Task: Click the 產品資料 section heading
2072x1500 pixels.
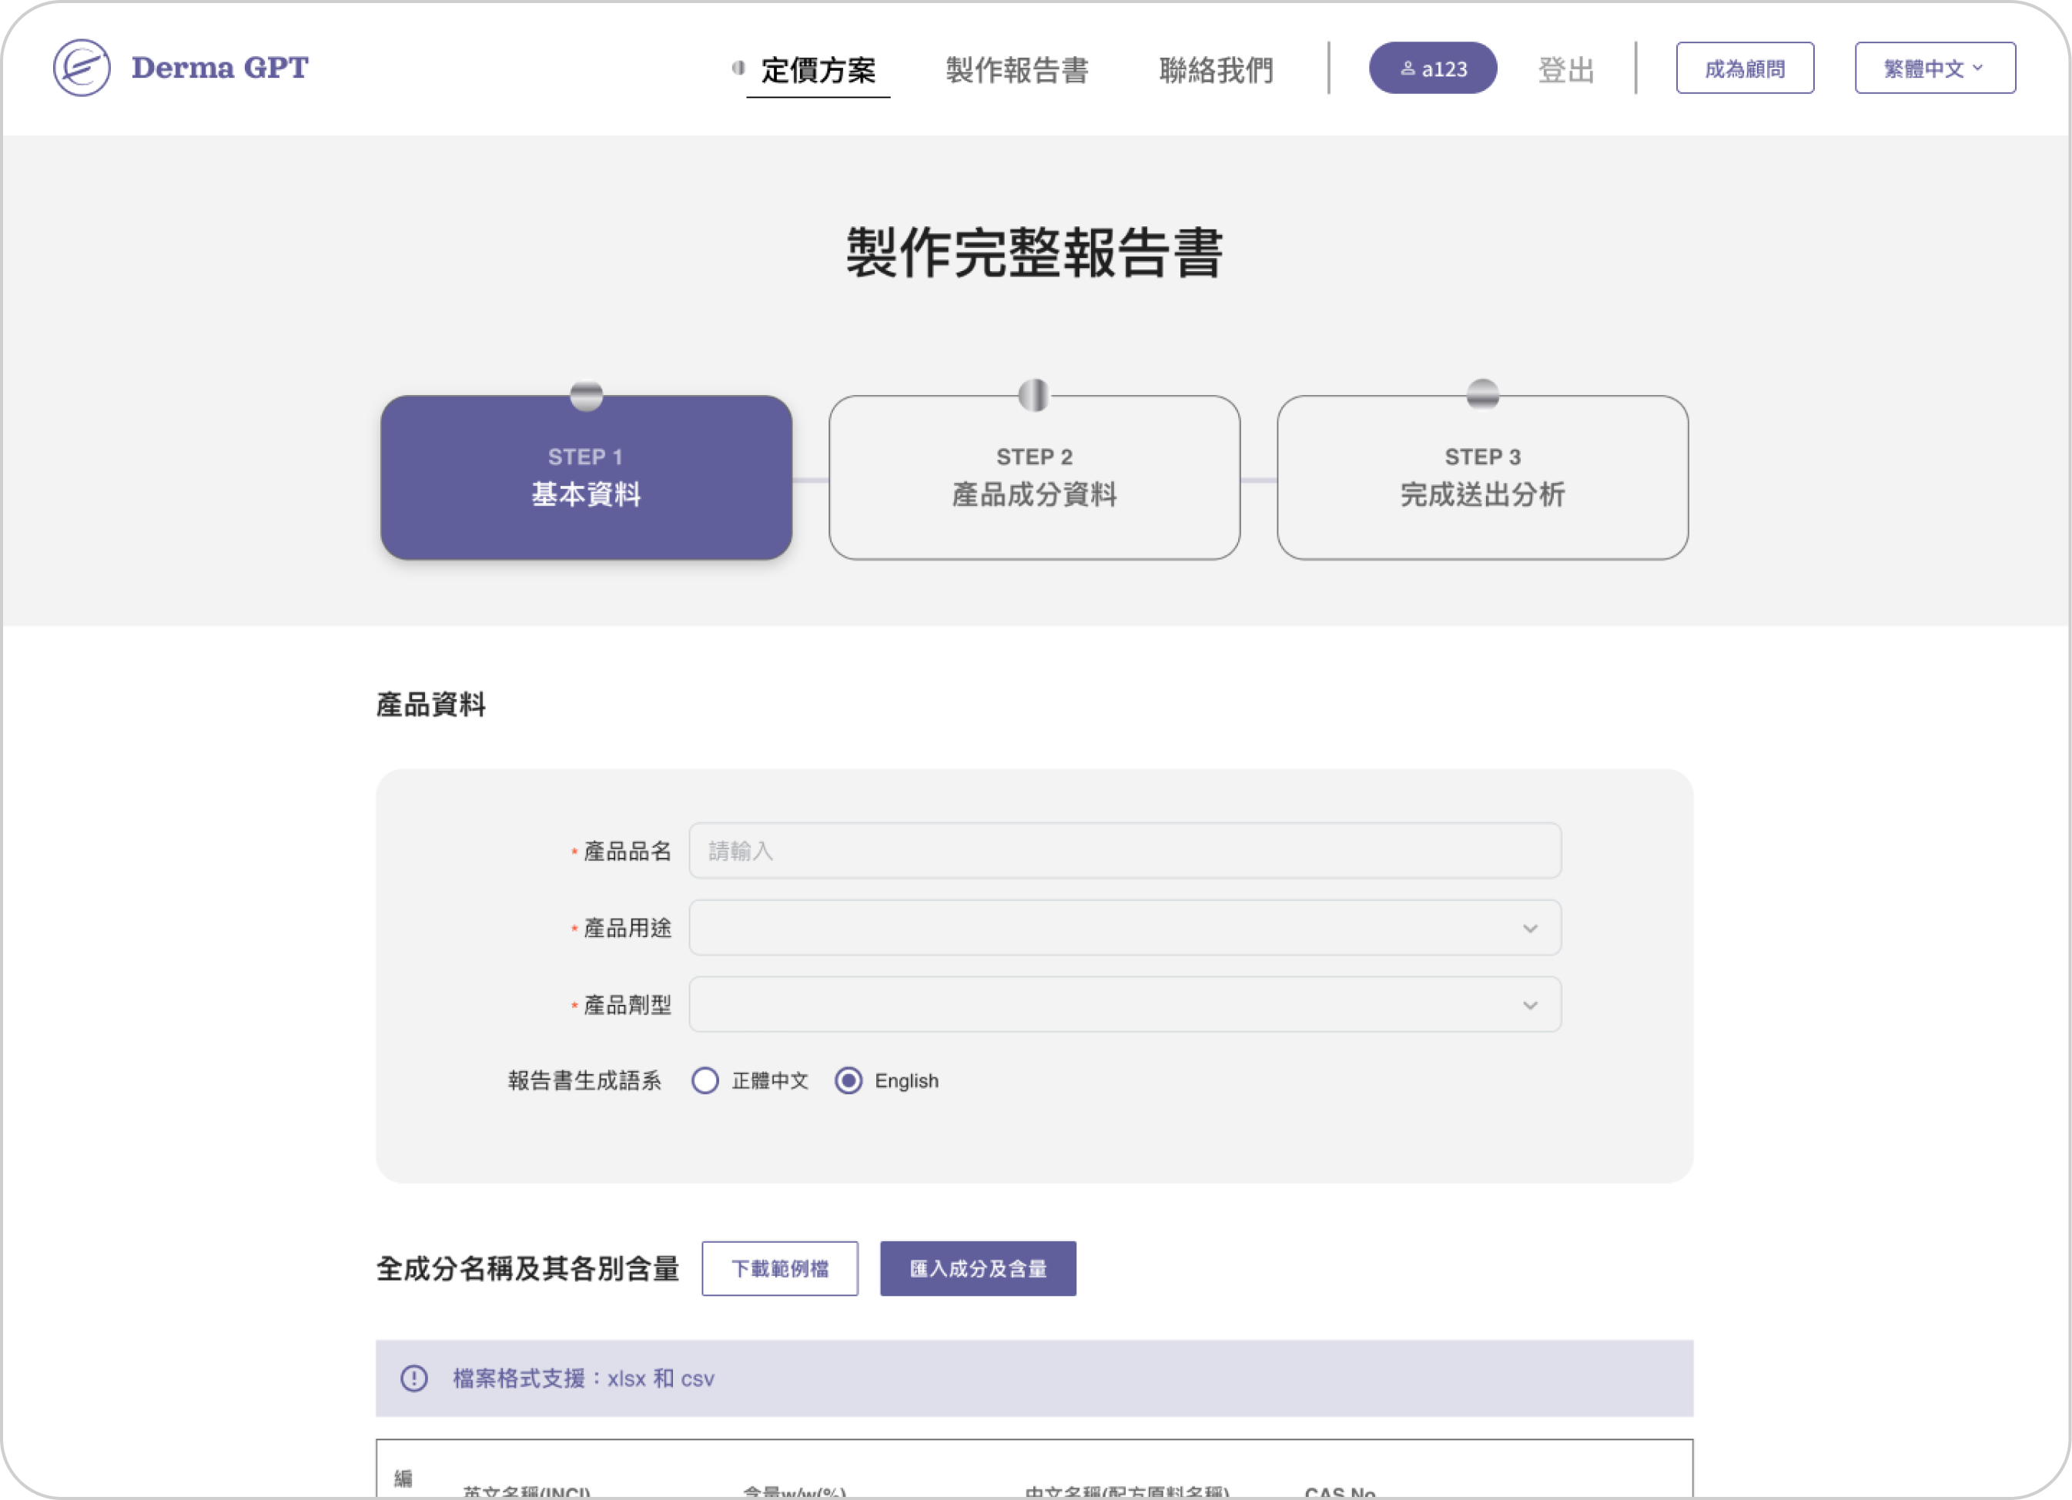Action: [x=430, y=705]
